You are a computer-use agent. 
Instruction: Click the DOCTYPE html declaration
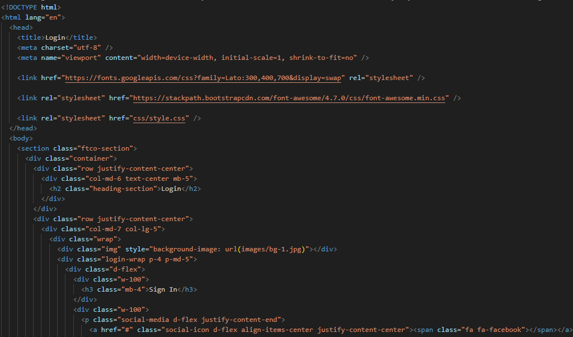click(x=31, y=7)
